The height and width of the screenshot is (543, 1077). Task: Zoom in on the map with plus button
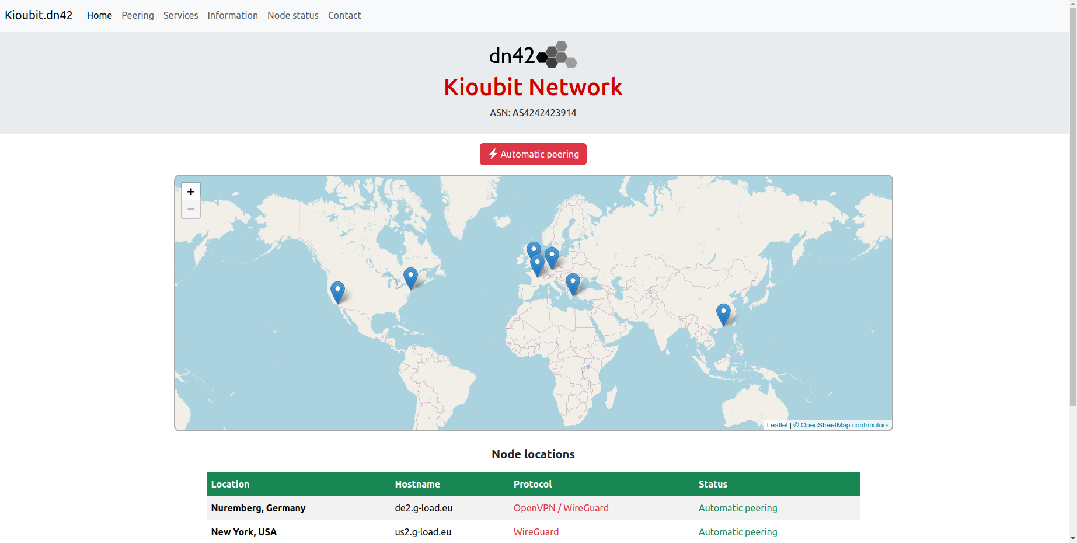191,192
